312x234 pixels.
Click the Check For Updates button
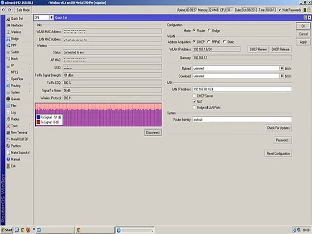278,128
